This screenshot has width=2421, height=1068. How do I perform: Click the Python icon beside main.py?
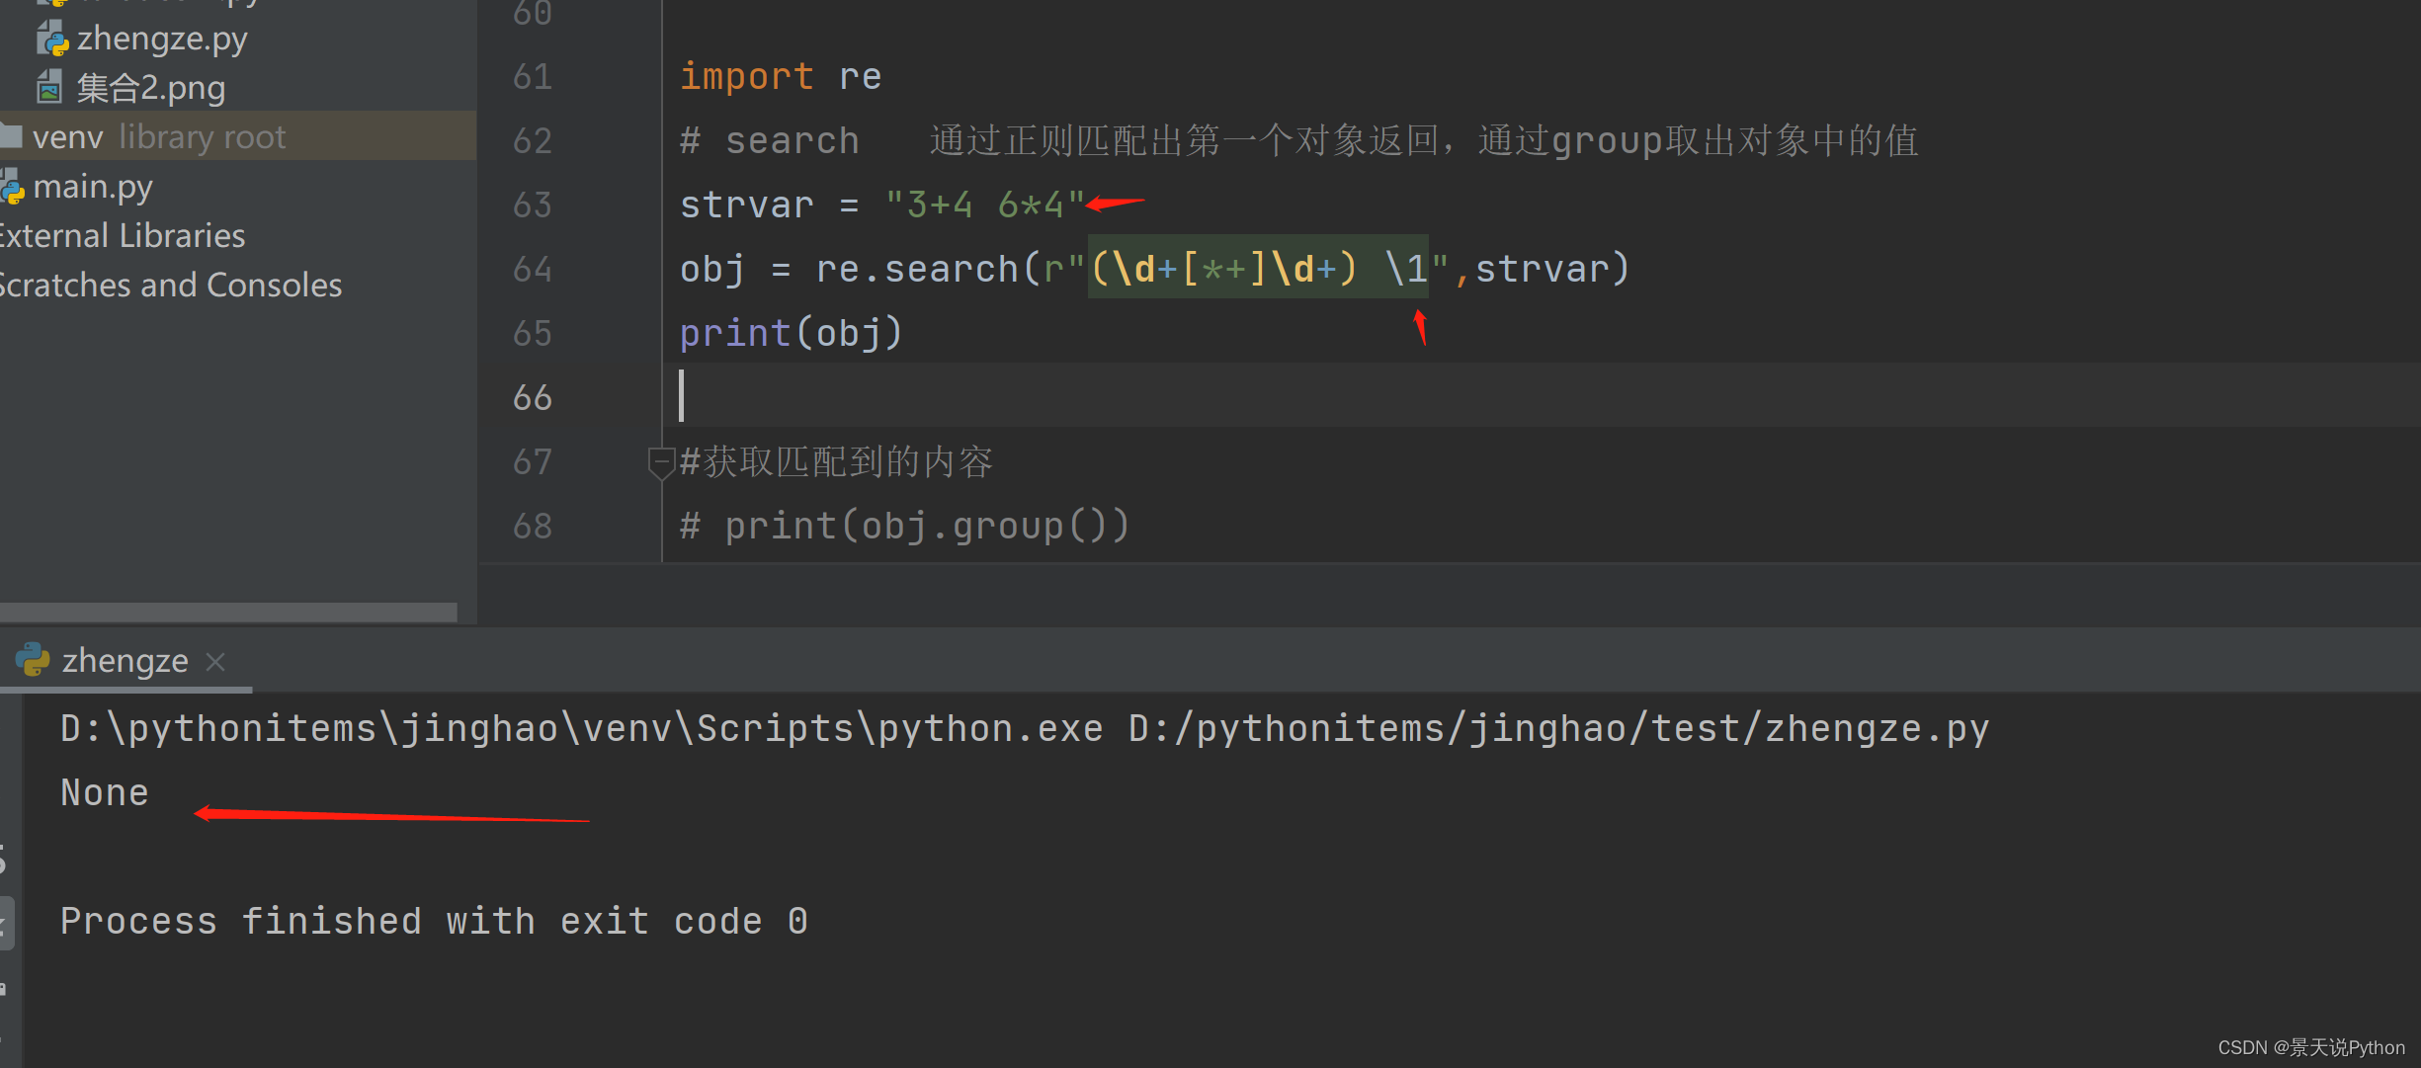[x=12, y=187]
